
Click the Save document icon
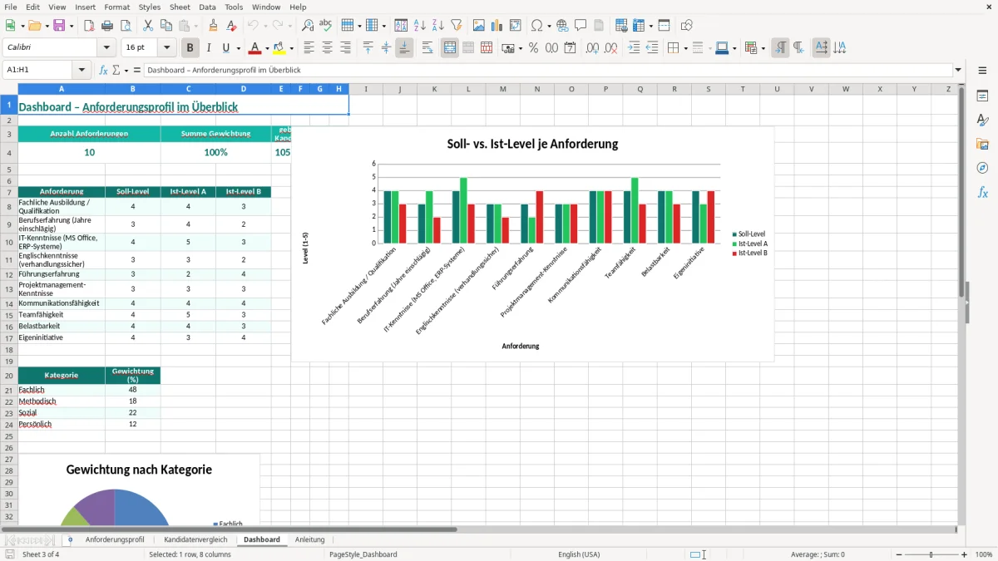(x=58, y=26)
